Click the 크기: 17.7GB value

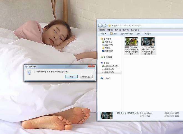point(147,116)
